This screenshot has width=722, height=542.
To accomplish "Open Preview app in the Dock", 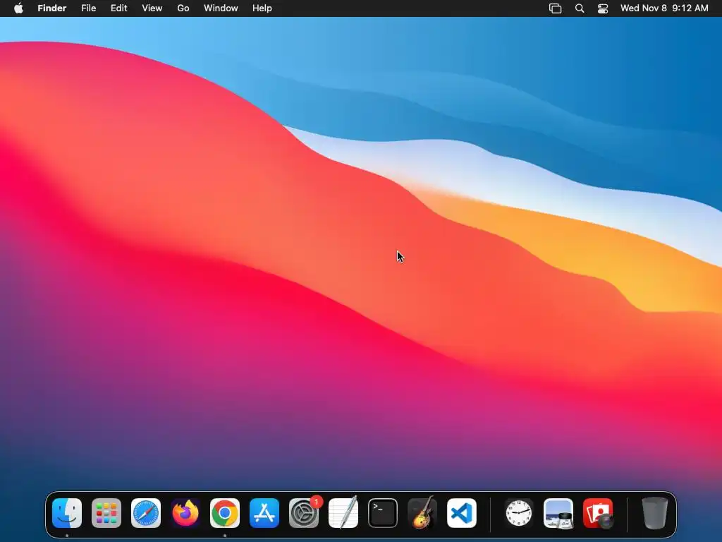I will click(558, 513).
